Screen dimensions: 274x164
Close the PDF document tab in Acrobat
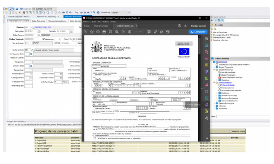tap(136, 26)
